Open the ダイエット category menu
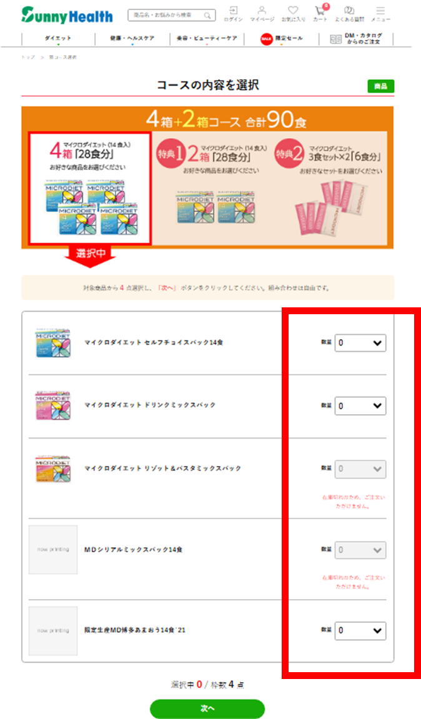This screenshot has width=421, height=719. point(58,39)
